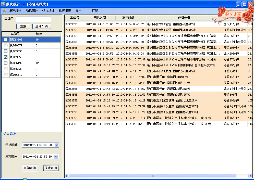This screenshot has height=180, width=254.
Task: Focus the 车牌号 search input field
Action: 34,19
